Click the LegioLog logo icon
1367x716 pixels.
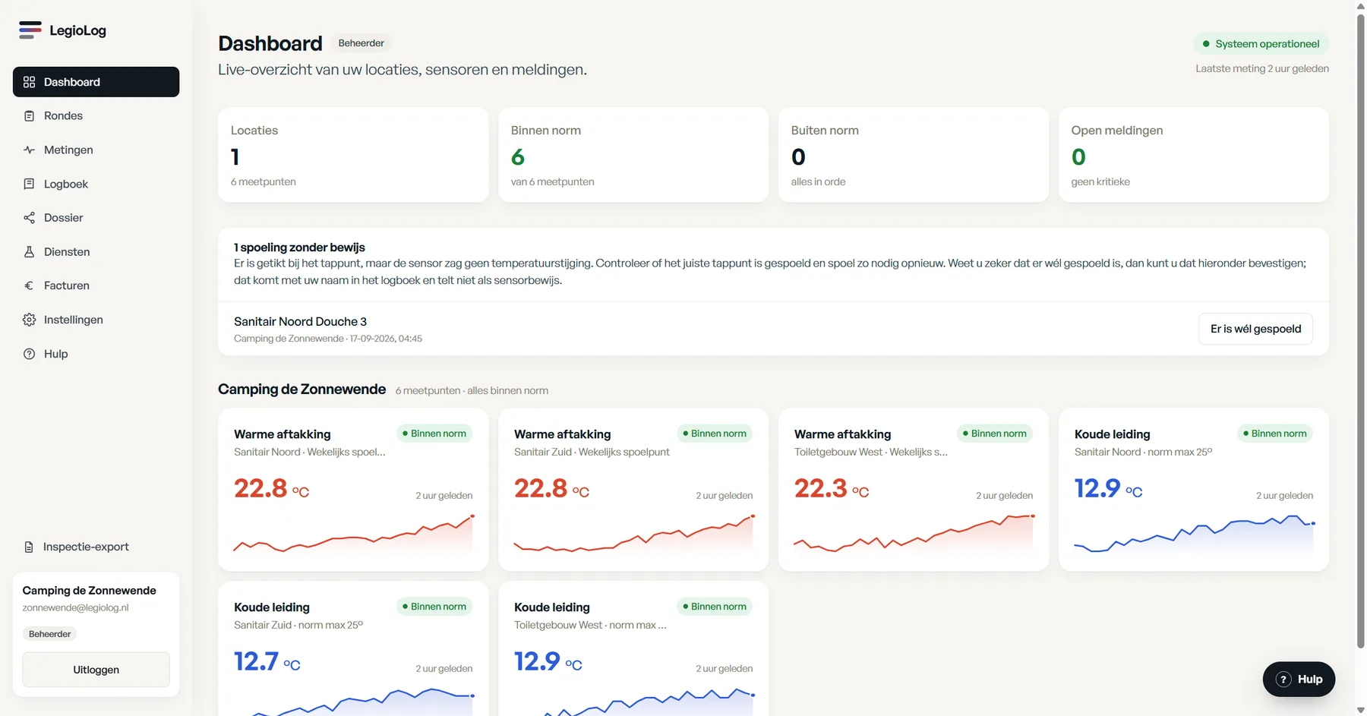point(30,30)
